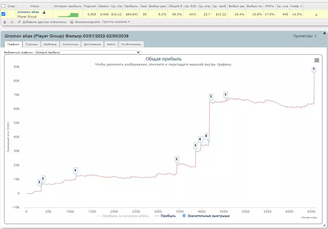Screen dimensions: 328x229
Task: Uncheck the Gromov alias row checkbox
Action: click(x=3, y=14)
